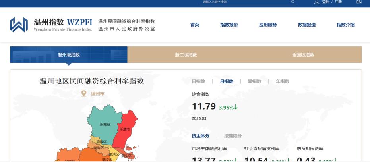Screen dimensions: 370x162
Task: Switch to 浙江版指数 tab
Action: 186,55
